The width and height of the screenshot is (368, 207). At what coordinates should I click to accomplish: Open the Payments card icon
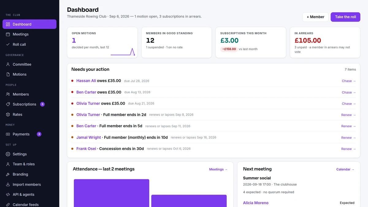click(x=8, y=134)
